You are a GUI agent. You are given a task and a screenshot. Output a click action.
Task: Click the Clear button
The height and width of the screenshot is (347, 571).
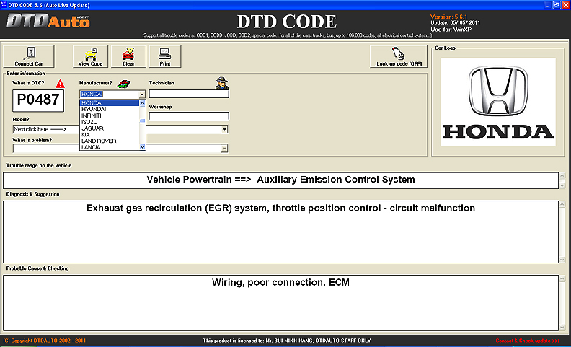tap(128, 56)
